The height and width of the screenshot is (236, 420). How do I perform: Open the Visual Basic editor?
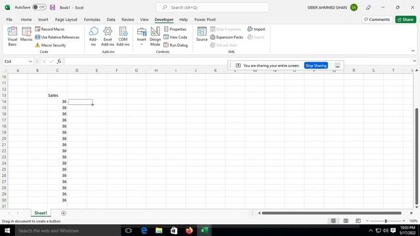12,37
